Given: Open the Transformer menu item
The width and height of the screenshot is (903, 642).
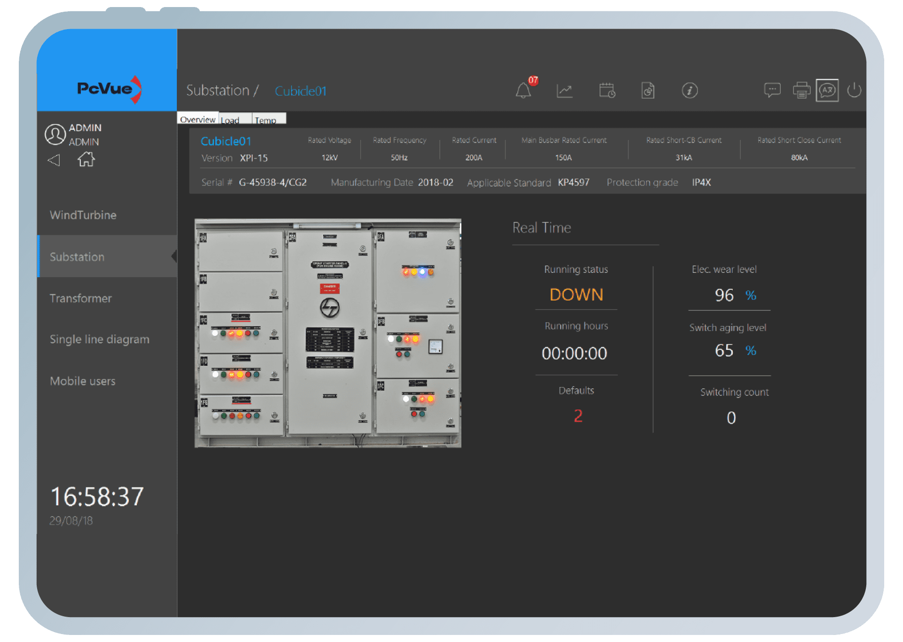Looking at the screenshot, I should (x=81, y=298).
